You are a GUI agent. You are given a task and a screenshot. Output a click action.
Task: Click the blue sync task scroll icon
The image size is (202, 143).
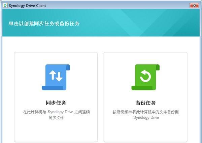56,77
